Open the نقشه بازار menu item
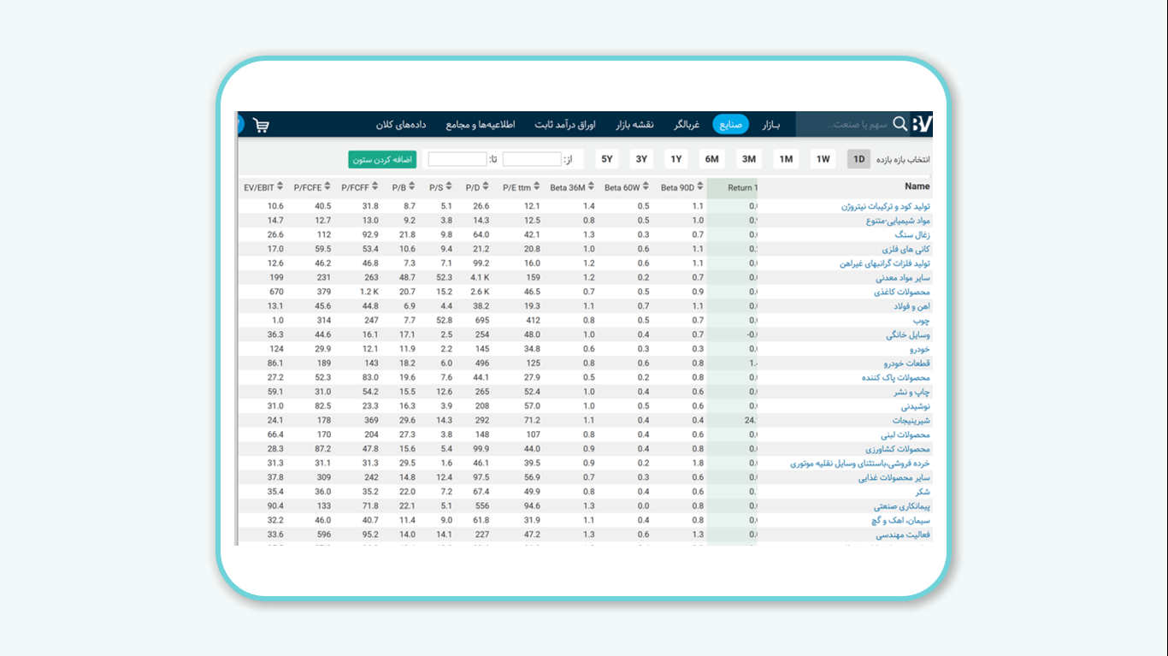The height and width of the screenshot is (656, 1168). pos(634,125)
